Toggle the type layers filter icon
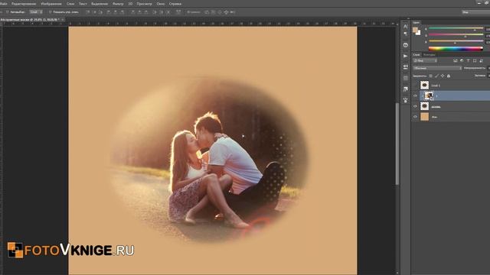 pyautogui.click(x=468, y=60)
